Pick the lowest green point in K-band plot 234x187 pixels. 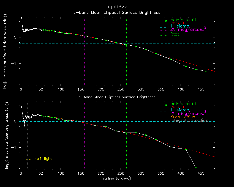(196, 168)
